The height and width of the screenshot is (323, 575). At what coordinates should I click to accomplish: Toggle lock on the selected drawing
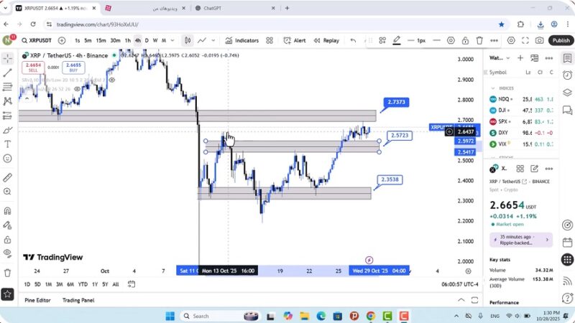466,40
